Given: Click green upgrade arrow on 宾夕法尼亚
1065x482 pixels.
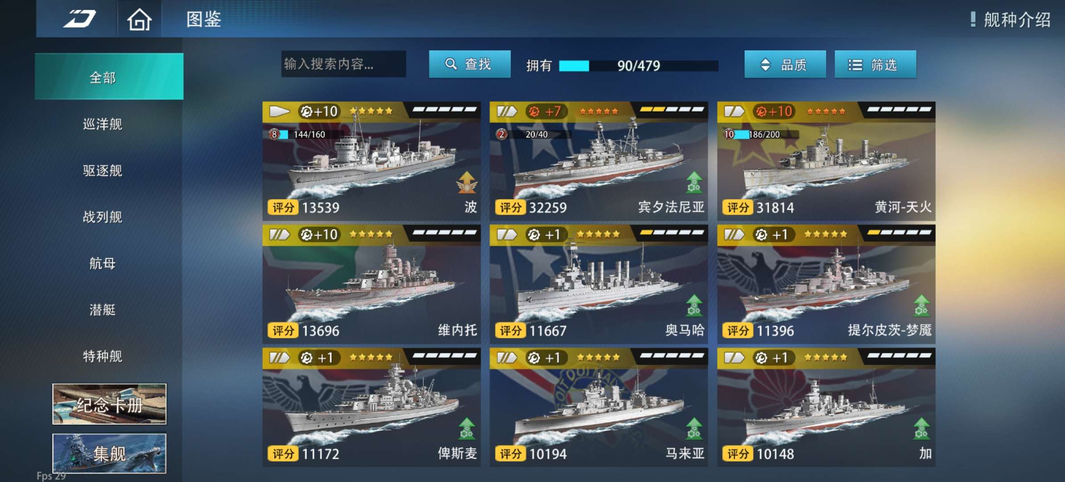Looking at the screenshot, I should (694, 183).
